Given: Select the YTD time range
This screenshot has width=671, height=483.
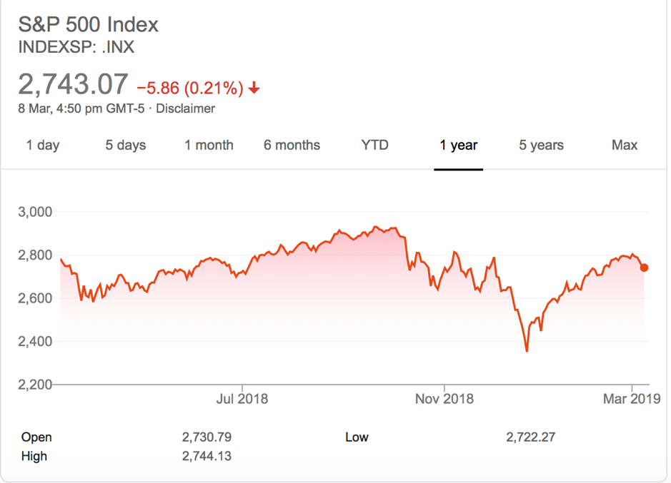Looking at the screenshot, I should click(374, 145).
